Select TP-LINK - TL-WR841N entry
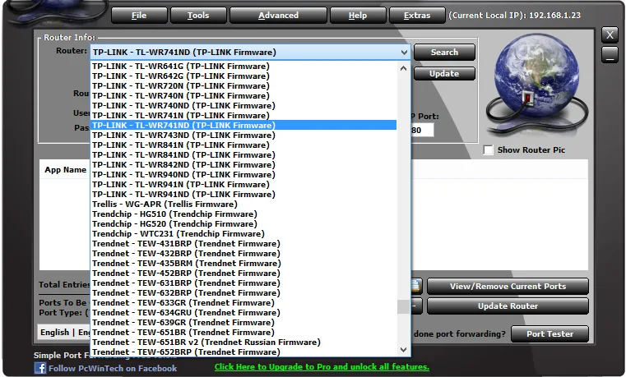This screenshot has width=626, height=377. 243,145
